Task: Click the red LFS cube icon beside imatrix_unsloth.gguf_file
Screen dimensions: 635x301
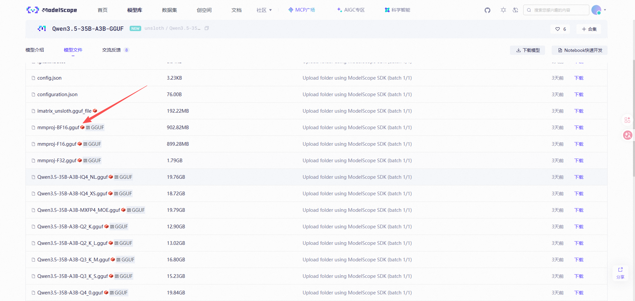Action: tap(95, 111)
